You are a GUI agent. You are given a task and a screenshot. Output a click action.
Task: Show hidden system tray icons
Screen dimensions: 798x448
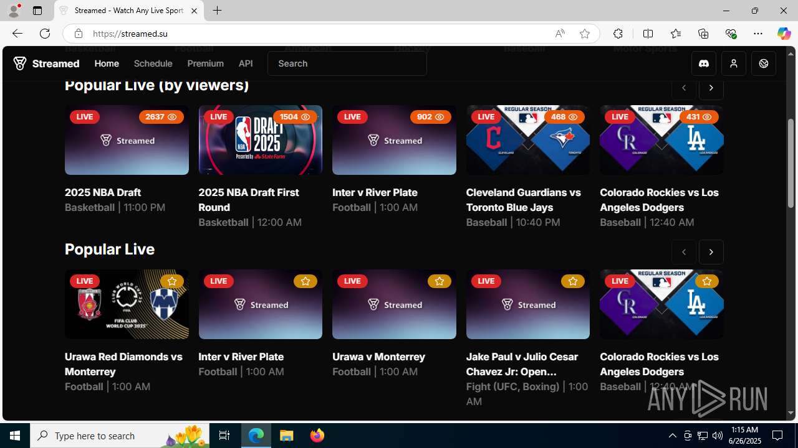tap(672, 436)
